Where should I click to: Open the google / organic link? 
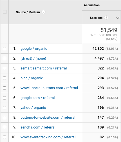point(34,49)
